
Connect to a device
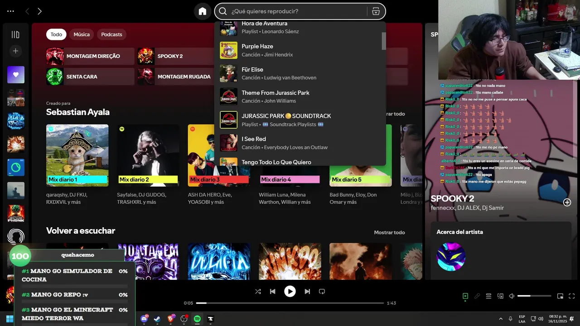(x=500, y=296)
